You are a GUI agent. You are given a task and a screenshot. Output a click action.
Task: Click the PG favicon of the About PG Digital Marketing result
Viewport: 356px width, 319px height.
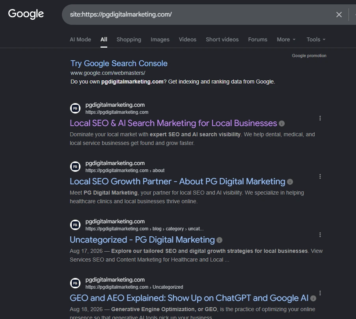pos(75,167)
